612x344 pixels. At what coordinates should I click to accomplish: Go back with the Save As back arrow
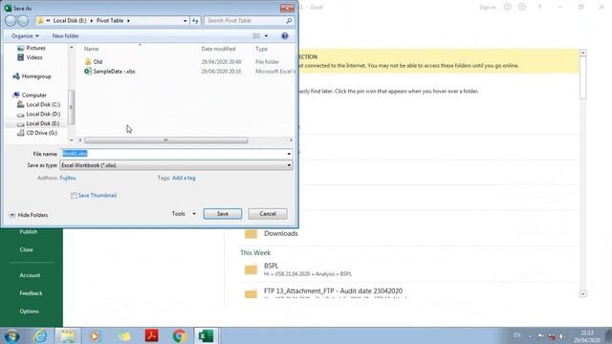tap(11, 21)
